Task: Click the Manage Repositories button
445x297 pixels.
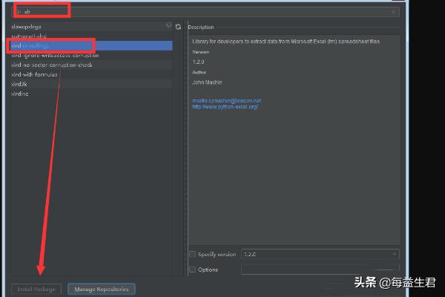Action: 102,289
